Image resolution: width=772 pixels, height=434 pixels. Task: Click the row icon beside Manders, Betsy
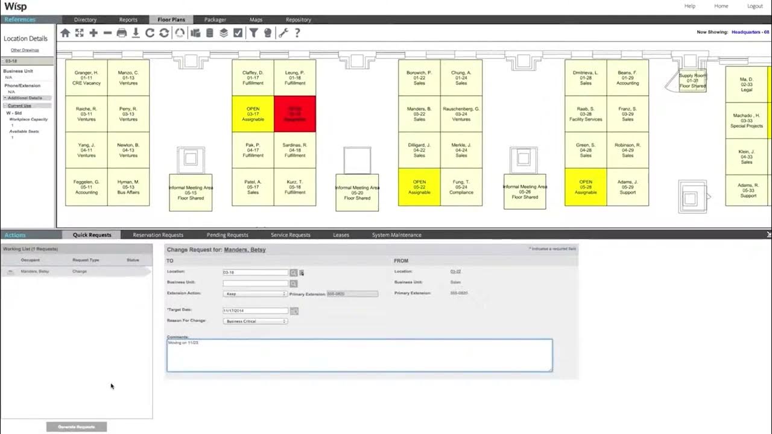[x=10, y=272]
